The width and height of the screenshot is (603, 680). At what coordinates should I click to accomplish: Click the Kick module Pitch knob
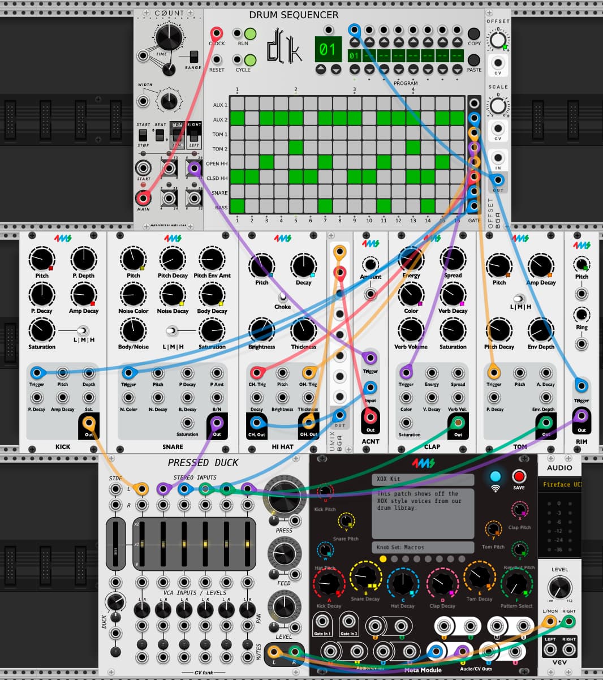42,259
